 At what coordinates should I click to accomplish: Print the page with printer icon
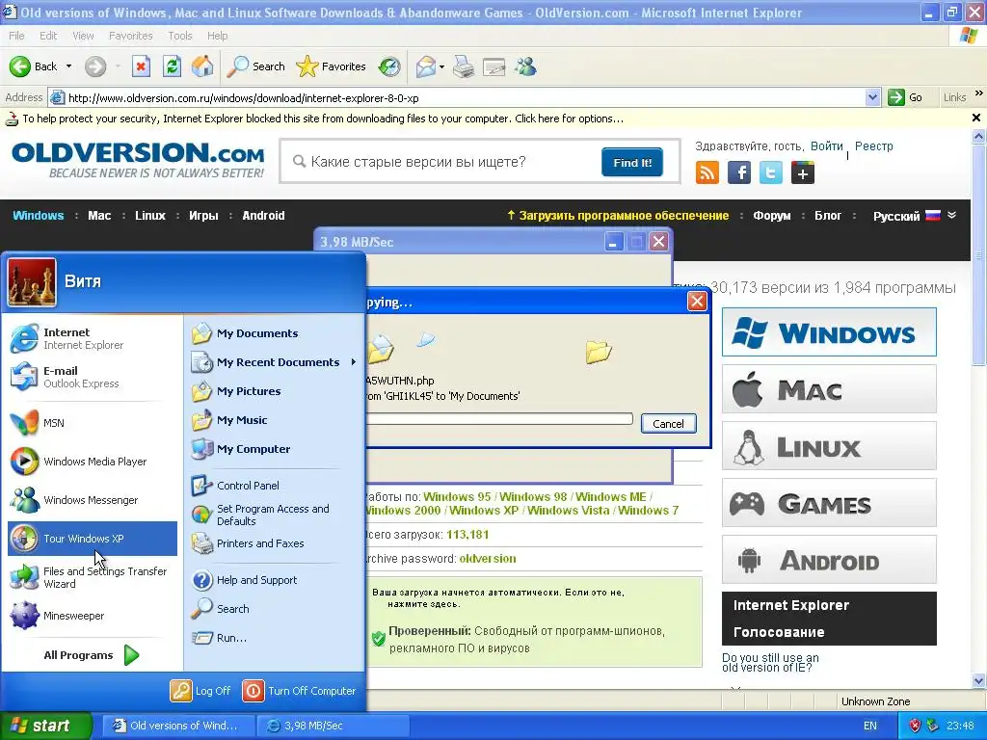coord(464,66)
